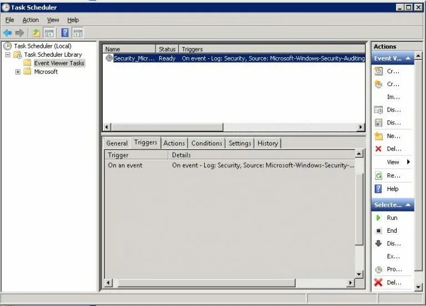Collapse the Selecte... actions section
Screen dimensions: 426x306
pyautogui.click(x=408, y=205)
